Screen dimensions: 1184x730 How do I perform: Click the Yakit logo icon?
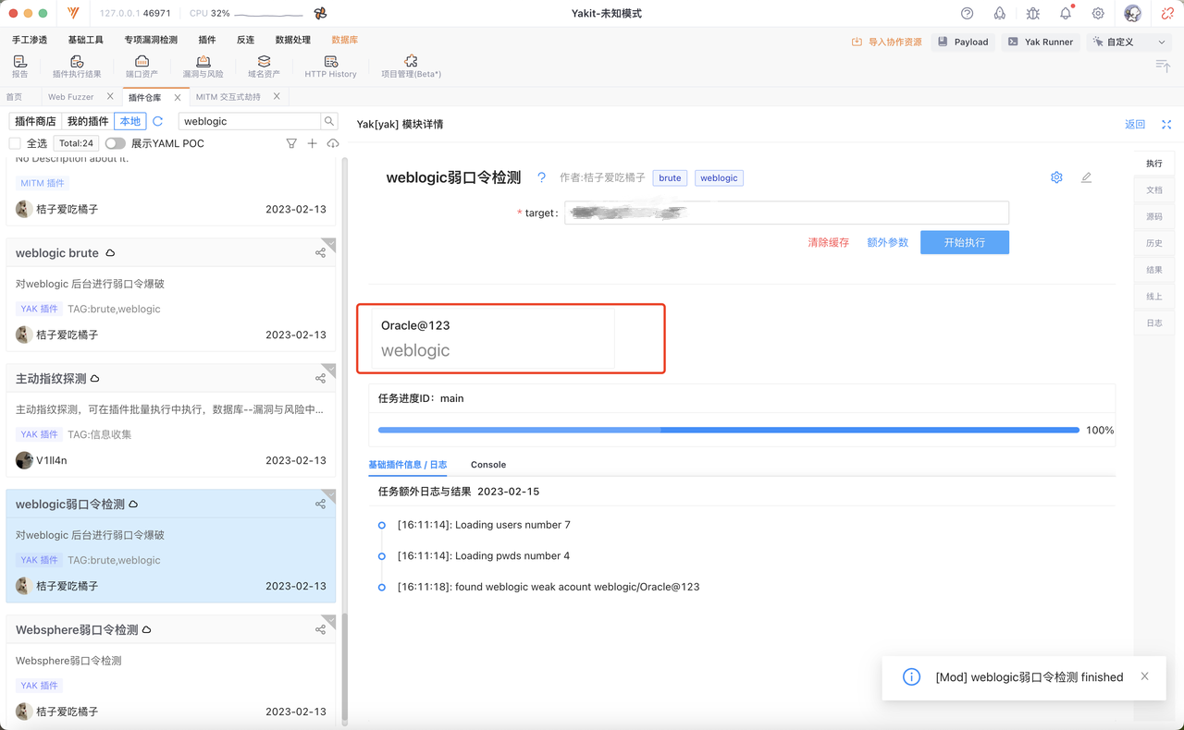73,14
